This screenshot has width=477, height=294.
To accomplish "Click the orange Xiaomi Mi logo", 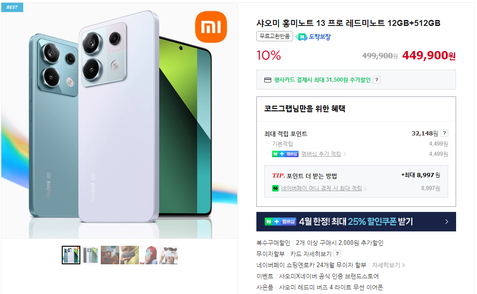I will click(211, 27).
